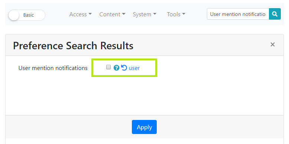Screen dimensions: 289x144
Task: Click the white knob on the Basic switch
Action: (x=14, y=15)
